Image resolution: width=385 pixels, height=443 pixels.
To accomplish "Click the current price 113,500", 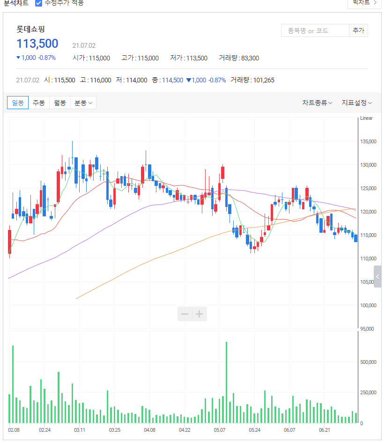I will 37,44.
